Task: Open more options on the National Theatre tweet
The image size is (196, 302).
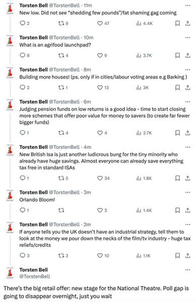Action: [188, 270]
